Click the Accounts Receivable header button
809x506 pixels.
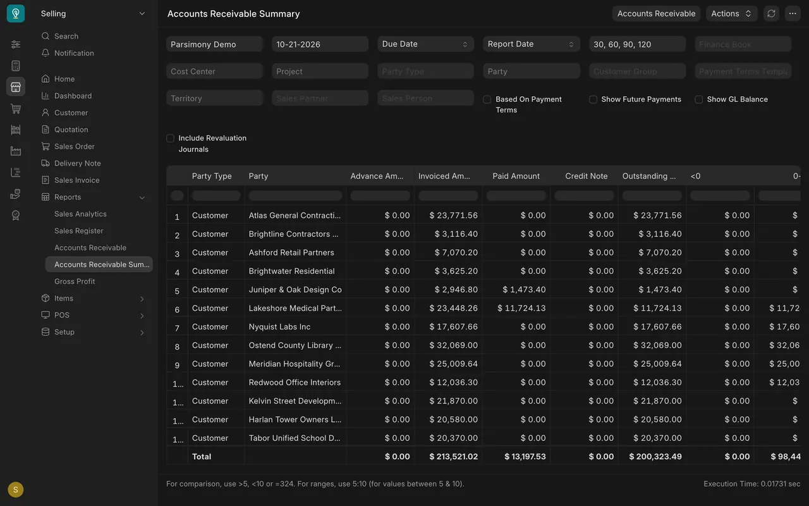(x=656, y=13)
